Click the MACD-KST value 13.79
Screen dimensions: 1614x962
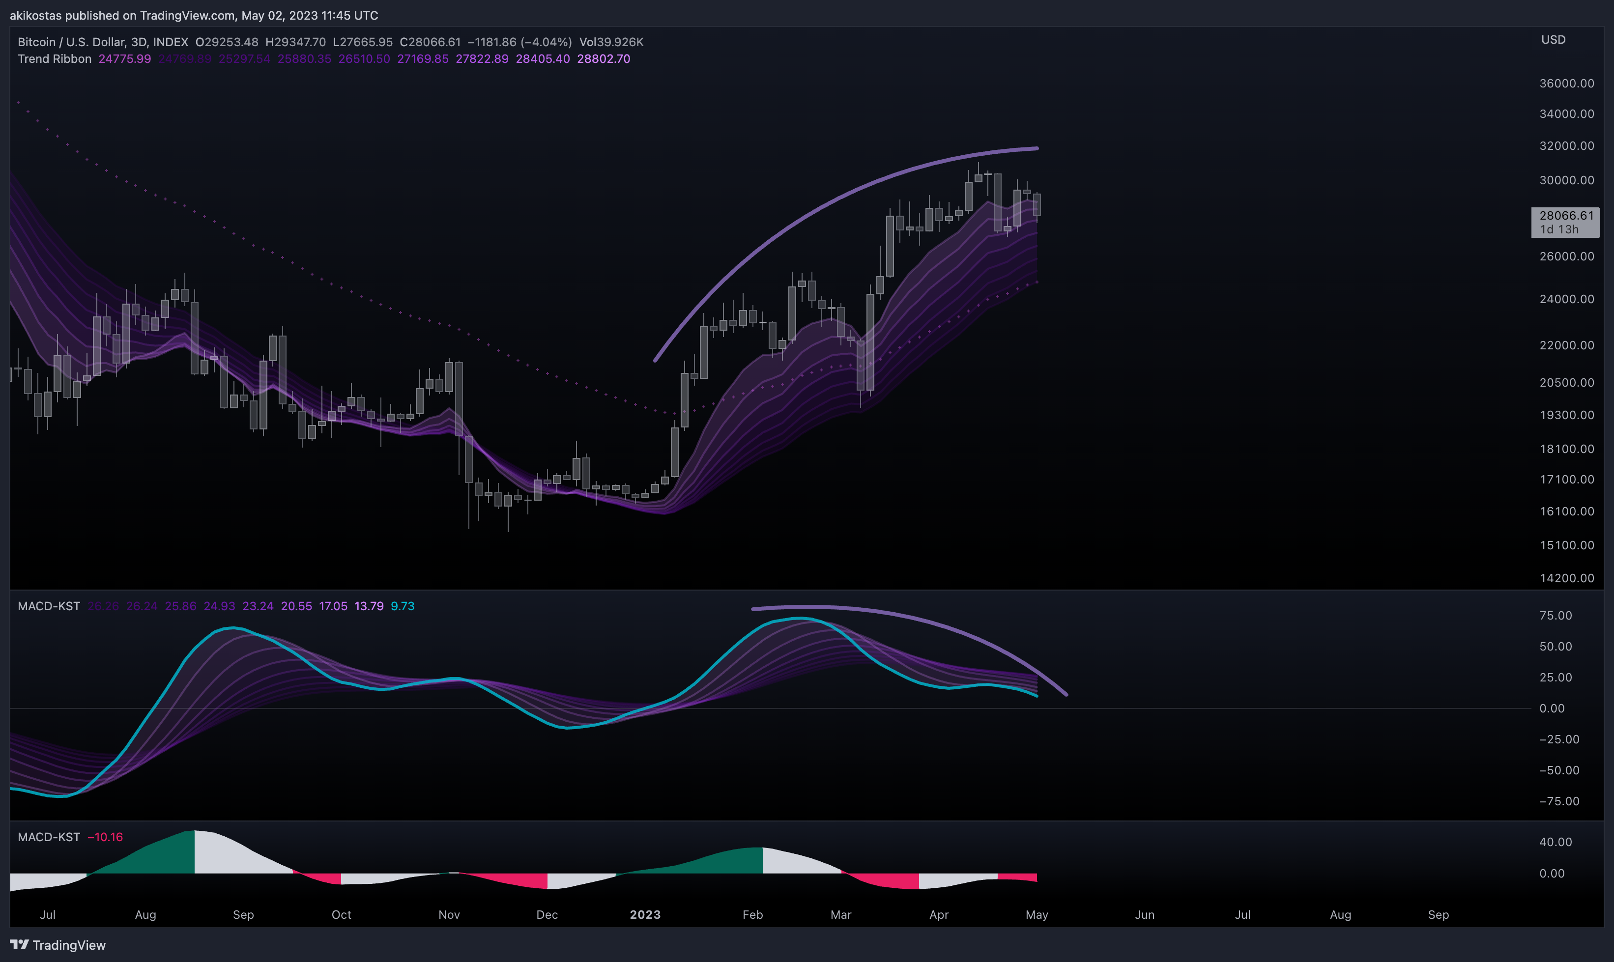pos(369,606)
